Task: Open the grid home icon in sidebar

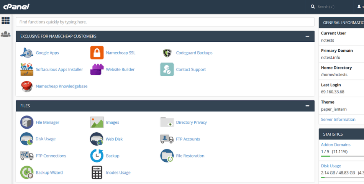Action: pyautogui.click(x=6, y=21)
